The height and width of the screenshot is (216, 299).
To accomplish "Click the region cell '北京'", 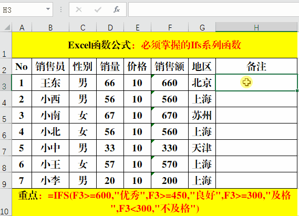I will coord(202,83).
